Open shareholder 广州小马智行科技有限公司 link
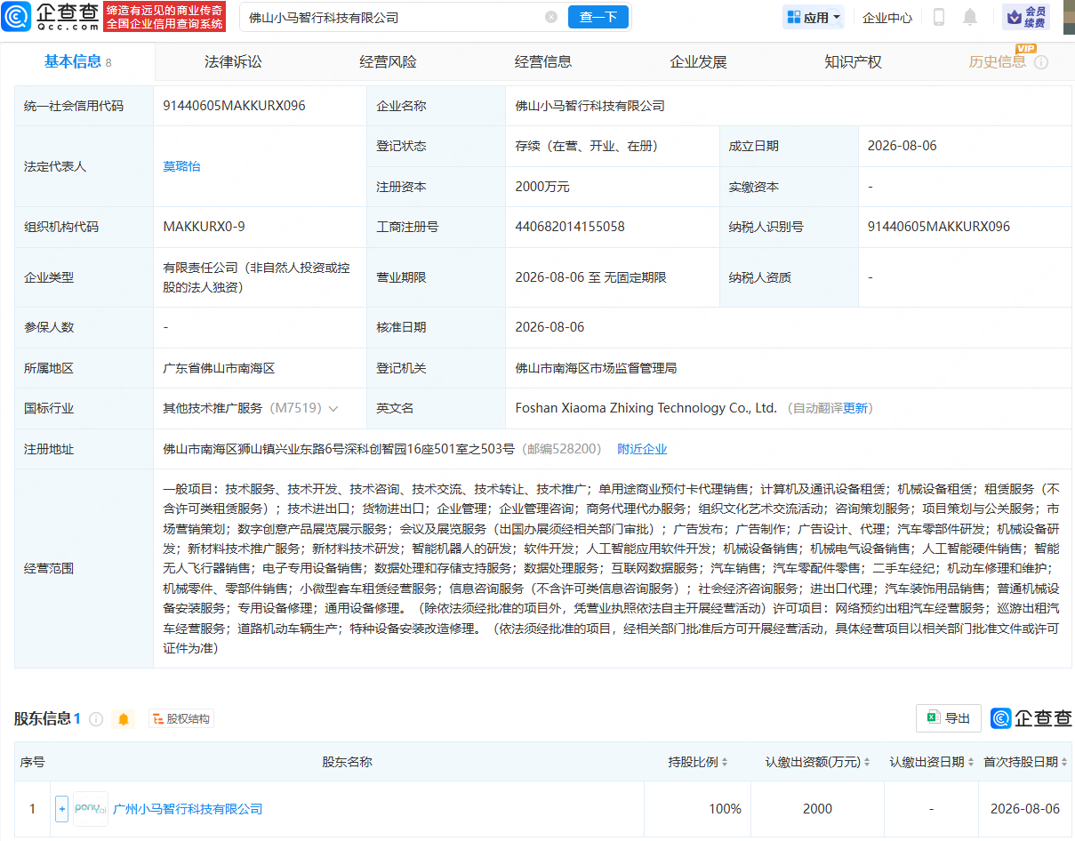Screen dimensions: 1075x841 (189, 809)
